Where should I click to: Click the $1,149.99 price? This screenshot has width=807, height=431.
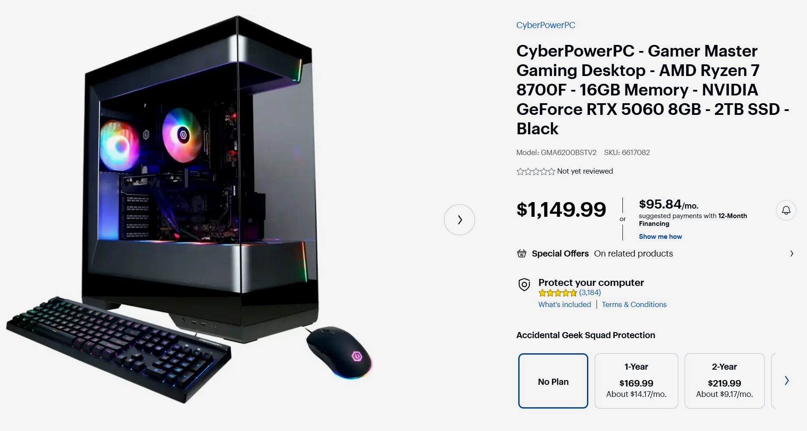click(561, 210)
